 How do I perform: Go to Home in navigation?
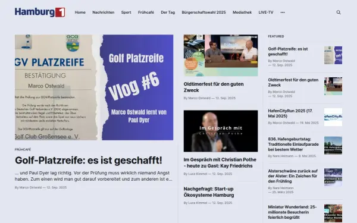tap(80, 12)
